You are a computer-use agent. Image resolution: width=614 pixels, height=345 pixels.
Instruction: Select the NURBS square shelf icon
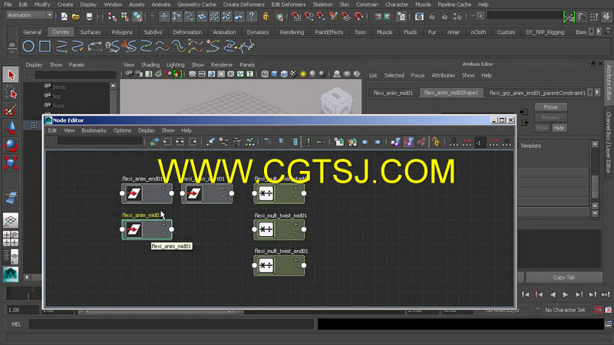tap(45, 47)
